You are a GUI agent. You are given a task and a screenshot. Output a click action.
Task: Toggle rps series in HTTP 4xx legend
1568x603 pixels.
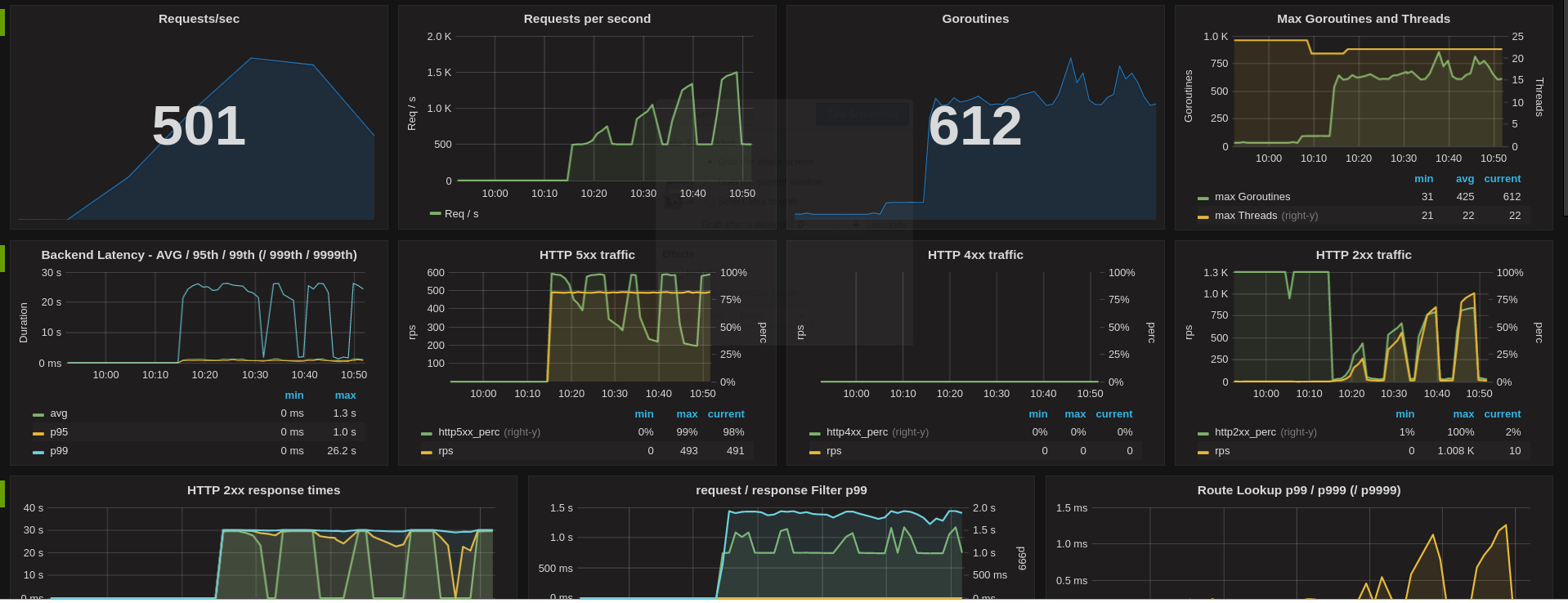pyautogui.click(x=834, y=451)
